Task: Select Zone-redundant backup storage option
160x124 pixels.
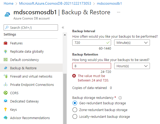Action: tap(75, 110)
